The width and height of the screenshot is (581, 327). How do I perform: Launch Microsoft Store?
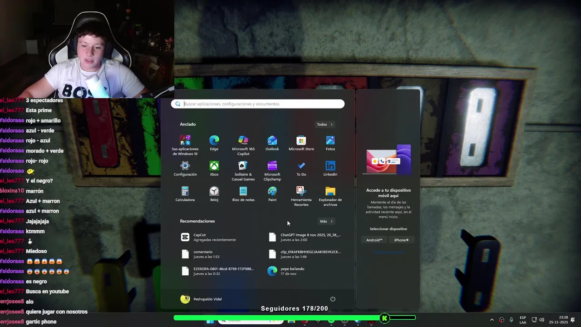coord(301,144)
